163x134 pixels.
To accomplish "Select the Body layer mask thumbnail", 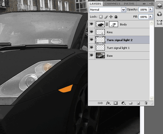I will (113, 24).
